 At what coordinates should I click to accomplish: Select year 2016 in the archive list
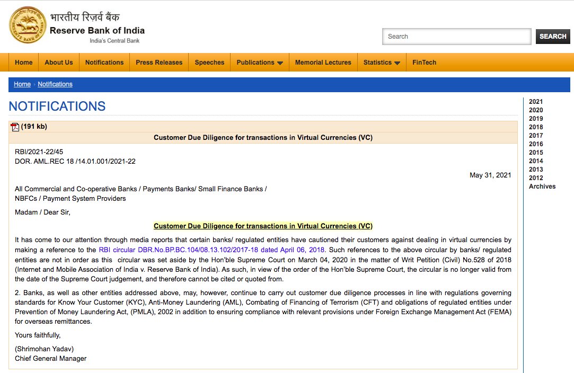(x=535, y=144)
